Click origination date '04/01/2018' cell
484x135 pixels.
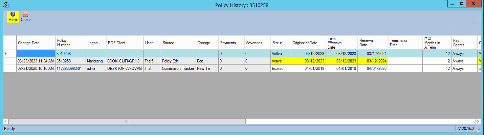pyautogui.click(x=308, y=68)
